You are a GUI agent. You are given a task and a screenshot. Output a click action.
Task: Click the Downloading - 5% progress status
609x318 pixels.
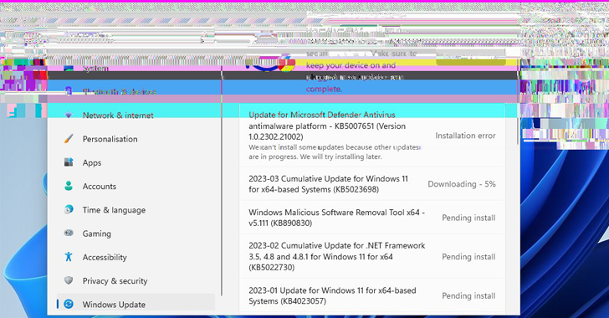coord(462,184)
